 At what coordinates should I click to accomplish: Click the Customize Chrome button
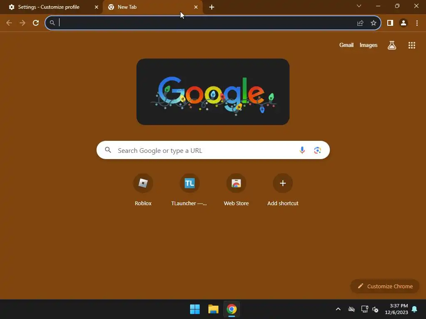tap(385, 286)
